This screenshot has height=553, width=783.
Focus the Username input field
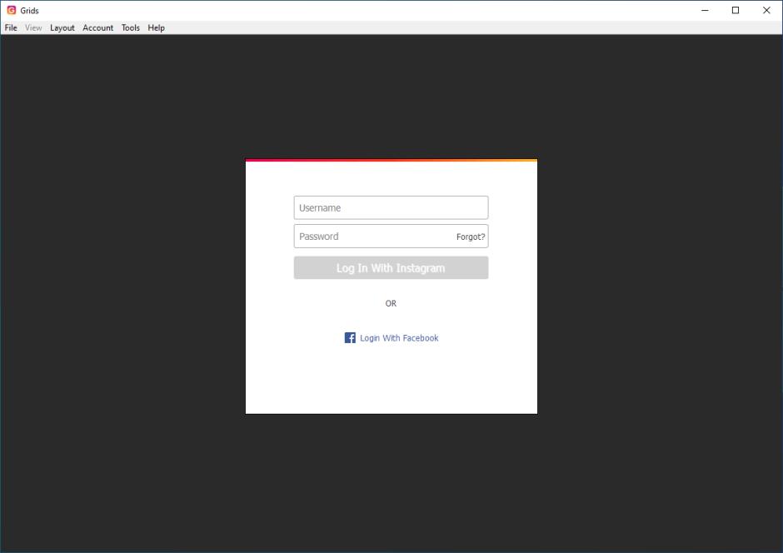tap(391, 207)
